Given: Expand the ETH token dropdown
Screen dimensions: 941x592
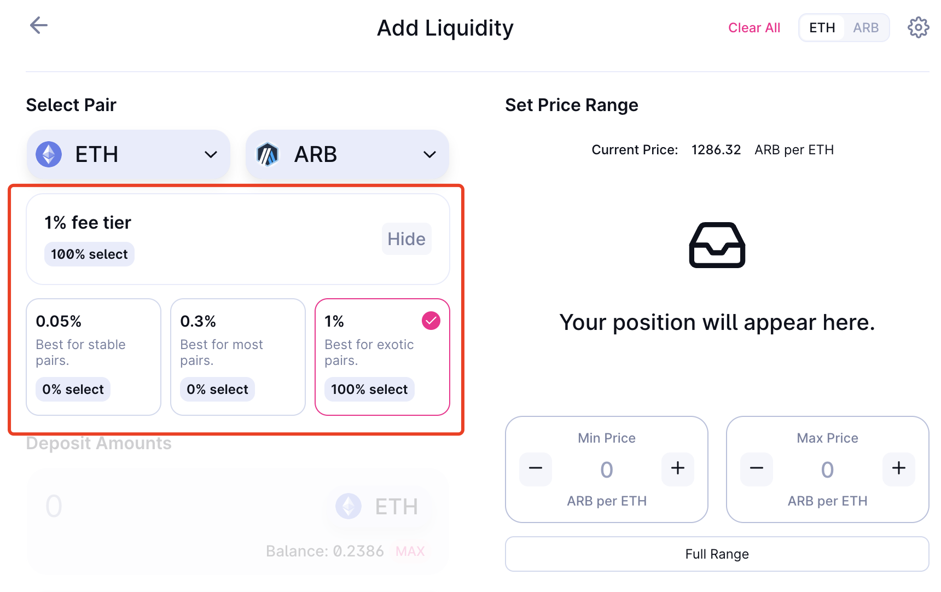Looking at the screenshot, I should pyautogui.click(x=211, y=155).
